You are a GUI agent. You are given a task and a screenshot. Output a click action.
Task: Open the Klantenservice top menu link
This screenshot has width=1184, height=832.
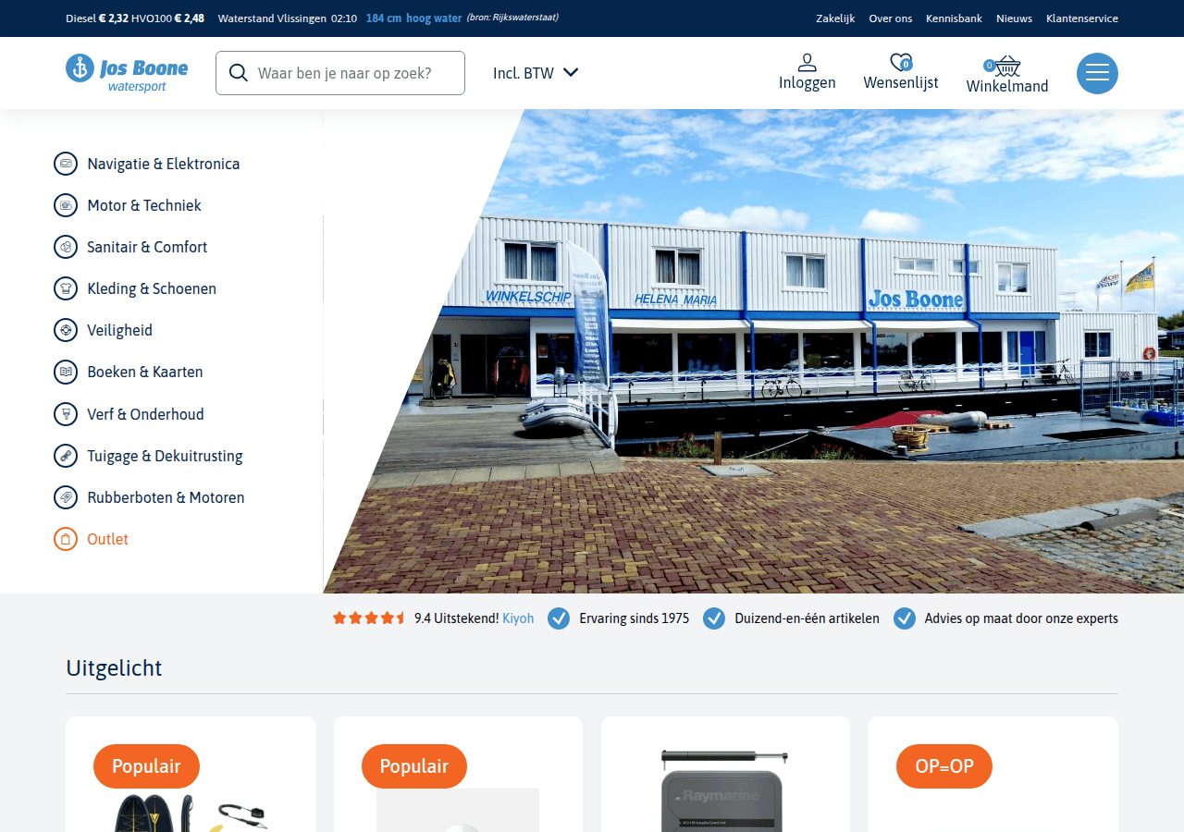point(1082,18)
